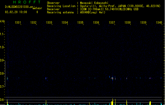Click the elongated echo after 1339
This screenshot has width=165, height=105.
pyautogui.click(x=150, y=78)
